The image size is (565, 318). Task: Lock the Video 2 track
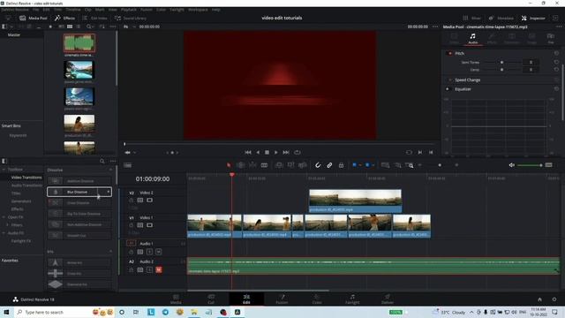[132, 201]
